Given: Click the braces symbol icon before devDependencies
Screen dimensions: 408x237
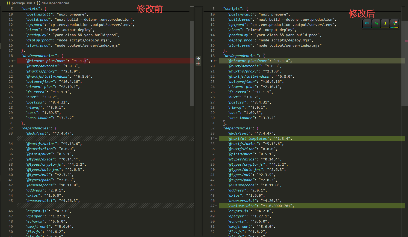Looking at the screenshot, I should pyautogui.click(x=39, y=3).
